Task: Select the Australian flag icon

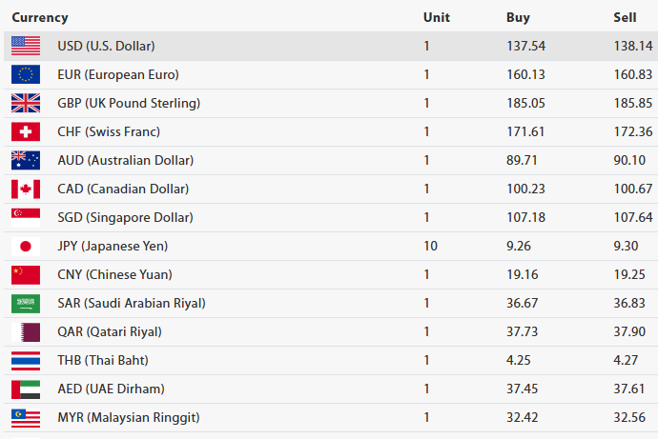Action: pyautogui.click(x=26, y=160)
